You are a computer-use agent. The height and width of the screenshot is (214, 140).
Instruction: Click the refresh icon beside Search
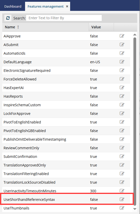pos(8,18)
